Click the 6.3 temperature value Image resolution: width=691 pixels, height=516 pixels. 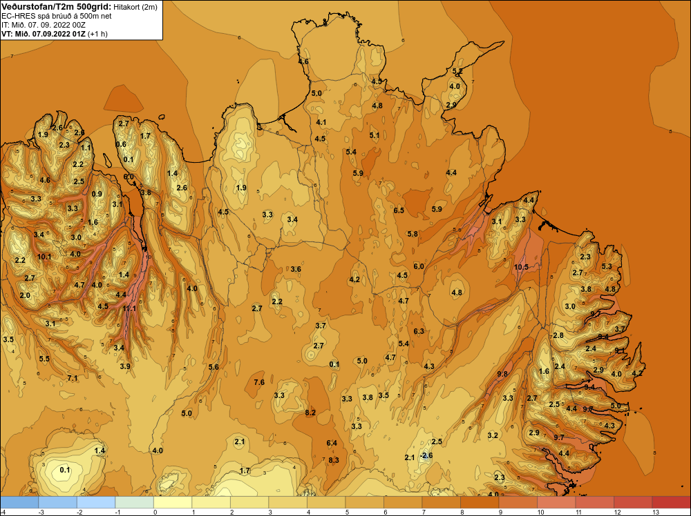(x=419, y=331)
